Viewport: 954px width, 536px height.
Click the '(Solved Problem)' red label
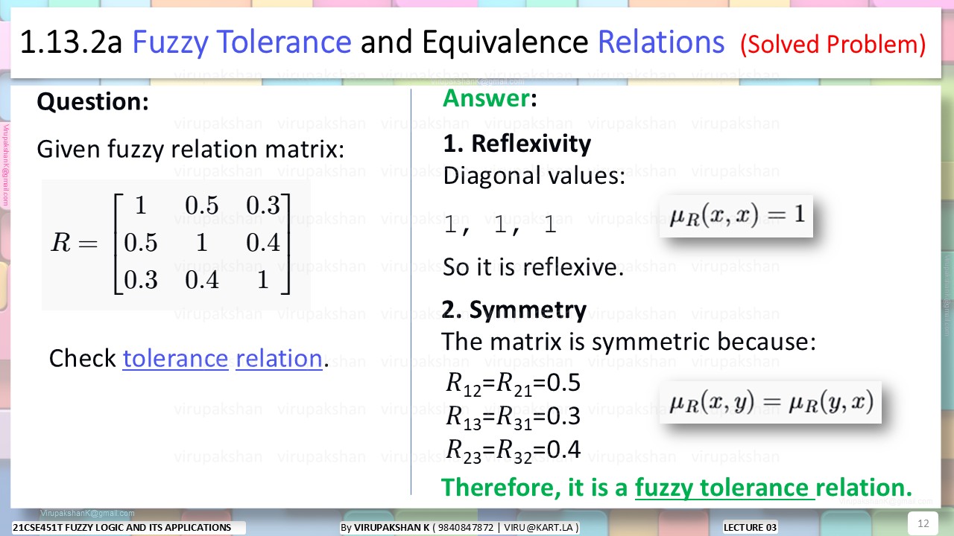833,45
